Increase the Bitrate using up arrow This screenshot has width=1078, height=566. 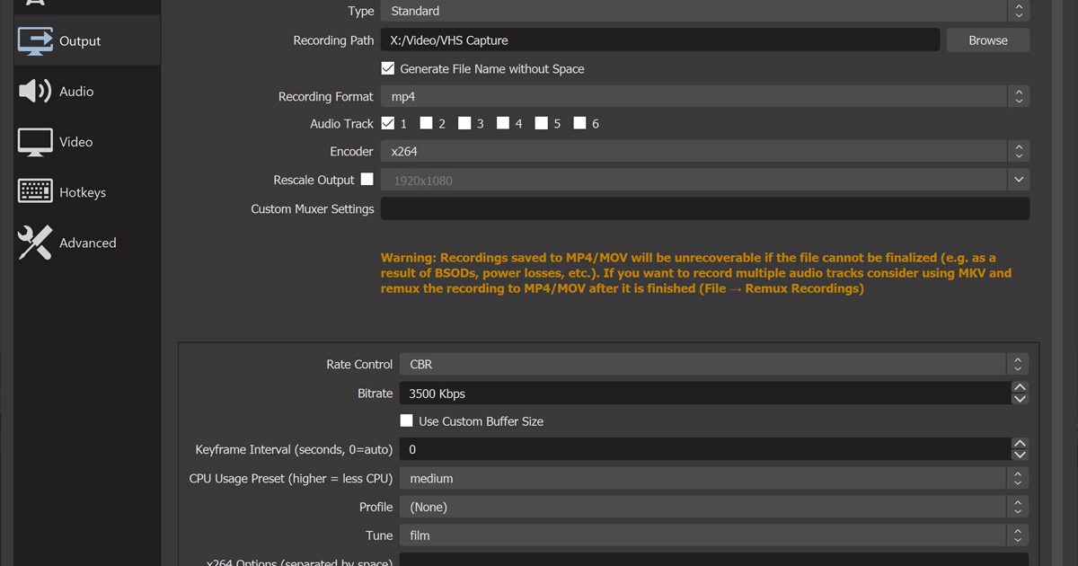[x=1020, y=388]
